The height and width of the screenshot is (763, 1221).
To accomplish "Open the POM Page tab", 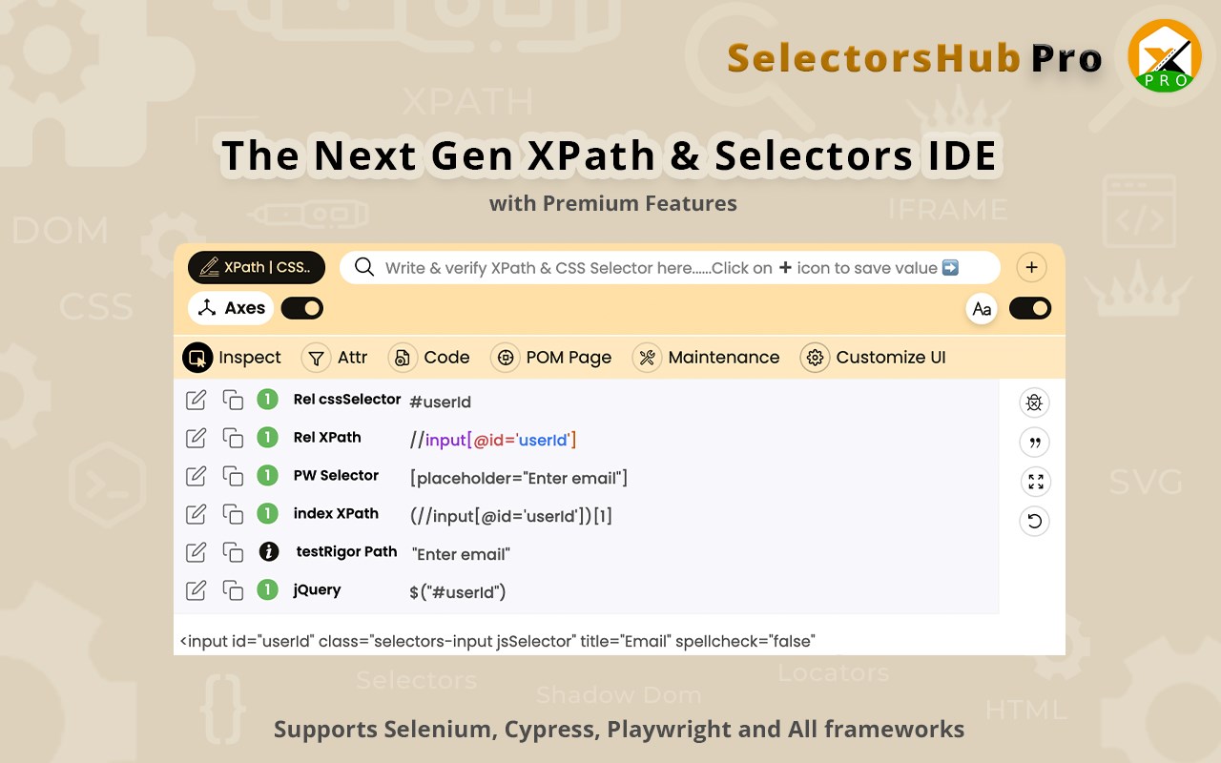I will 551,358.
